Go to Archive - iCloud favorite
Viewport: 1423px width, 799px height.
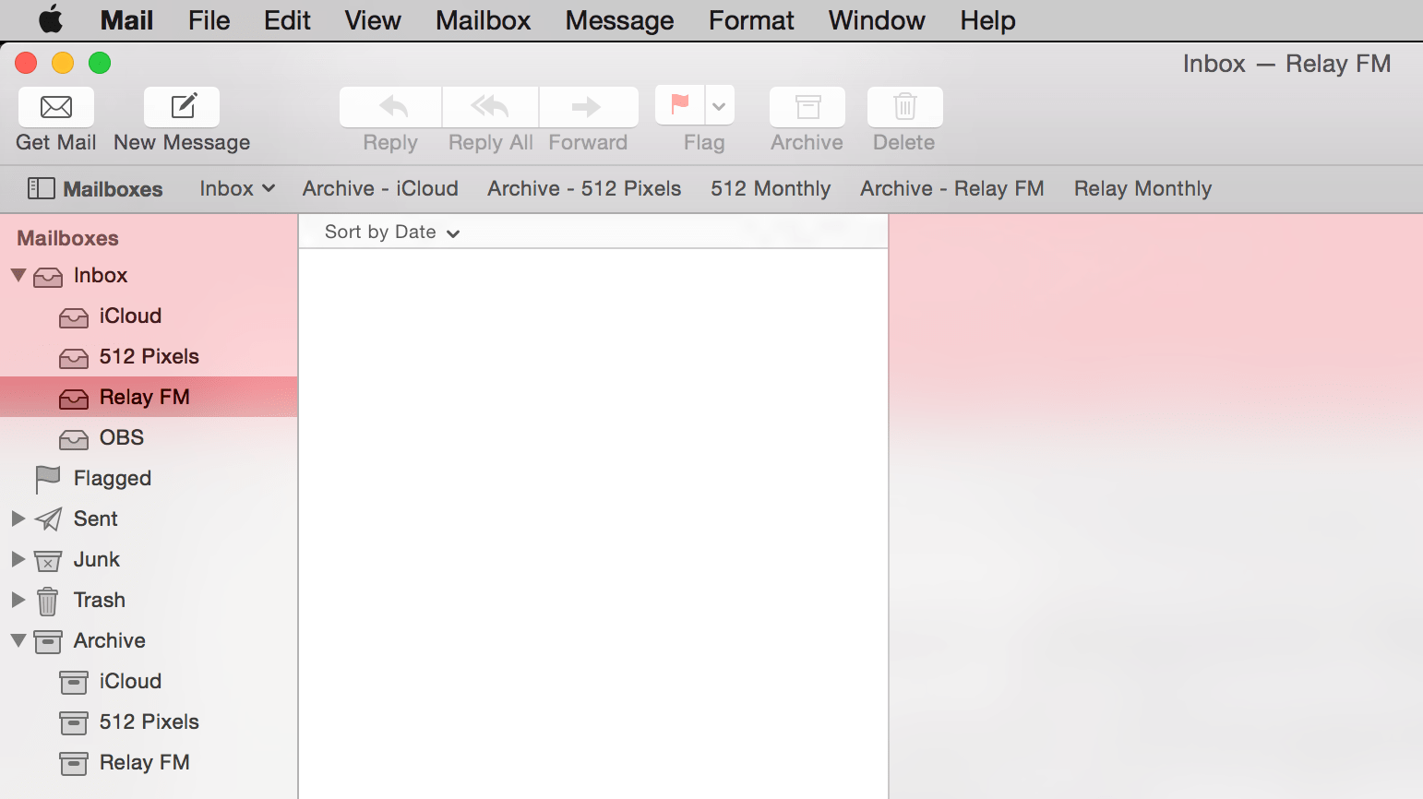380,189
